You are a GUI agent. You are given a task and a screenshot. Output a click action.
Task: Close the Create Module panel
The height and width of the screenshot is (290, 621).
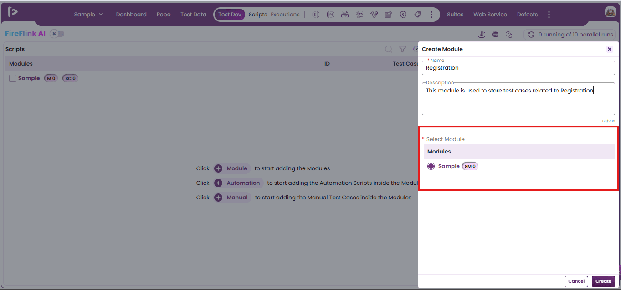pyautogui.click(x=610, y=49)
